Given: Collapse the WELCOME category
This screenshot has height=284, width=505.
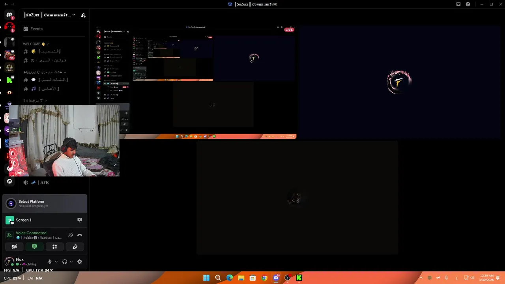Looking at the screenshot, I should pyautogui.click(x=36, y=44).
